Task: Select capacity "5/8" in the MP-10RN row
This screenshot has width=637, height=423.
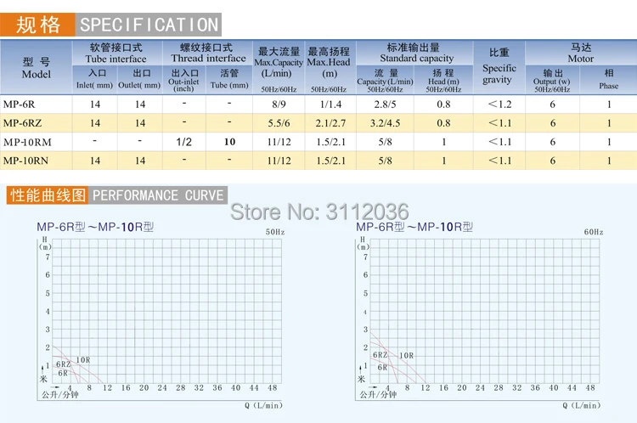Action: coord(385,161)
